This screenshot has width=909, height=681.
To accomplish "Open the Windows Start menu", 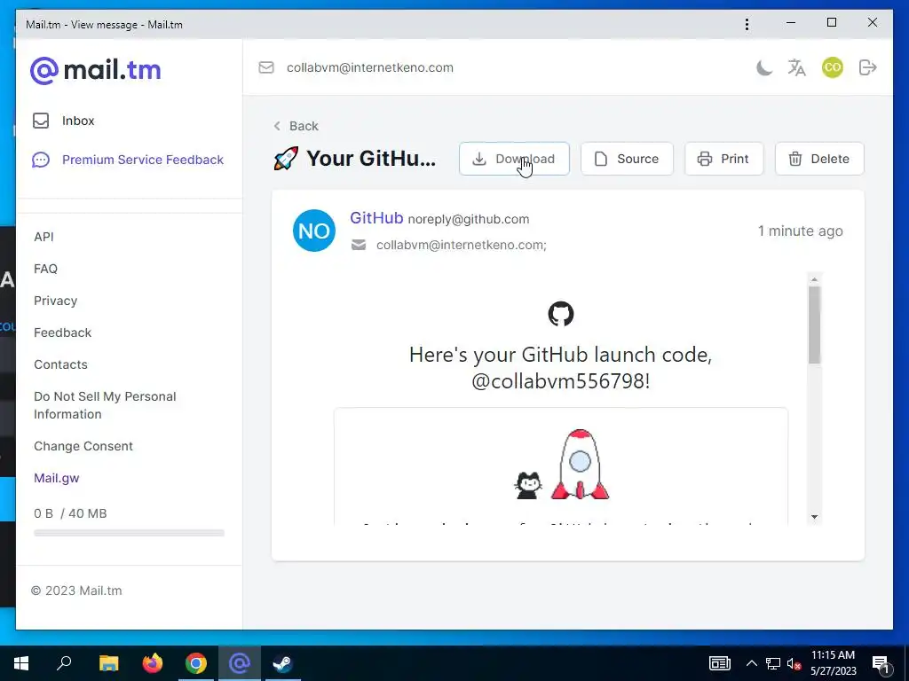I will point(21,663).
